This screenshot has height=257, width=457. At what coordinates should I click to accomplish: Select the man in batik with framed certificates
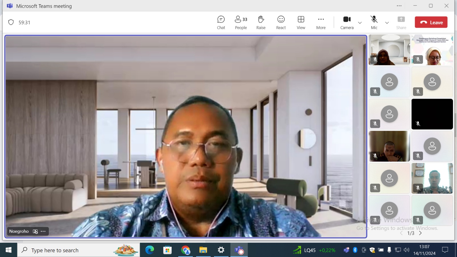pyautogui.click(x=432, y=178)
